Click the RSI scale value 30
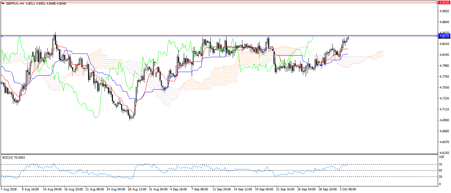Image resolution: width=451 pixels, height=193 pixels. coord(441,177)
